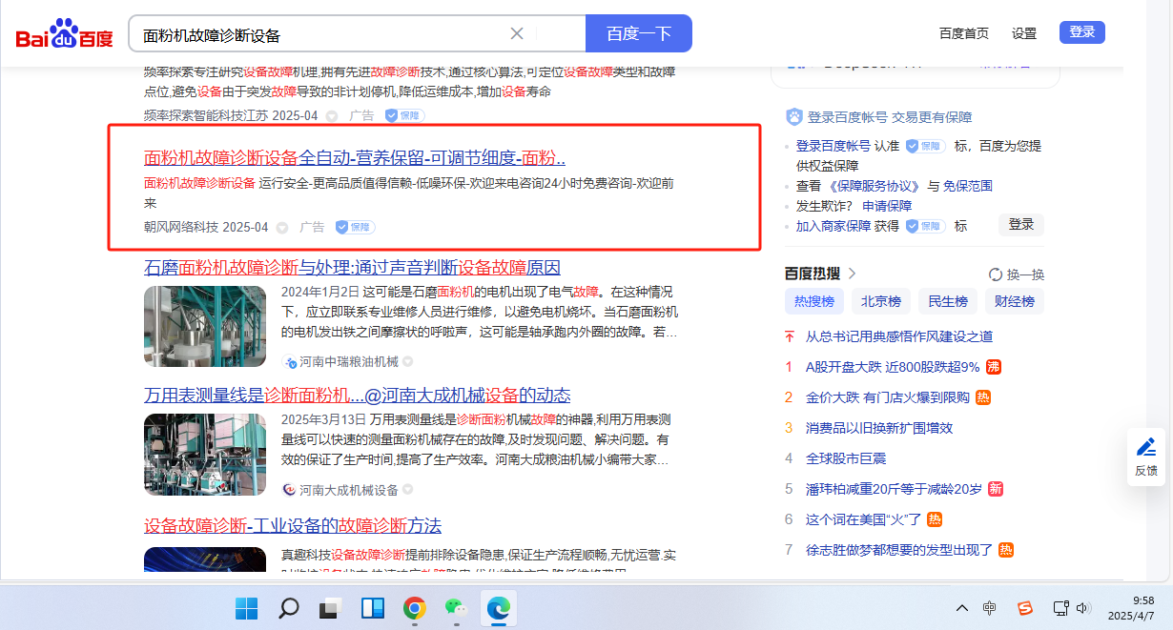
Task: Click the 百度一下 search button
Action: tap(638, 33)
